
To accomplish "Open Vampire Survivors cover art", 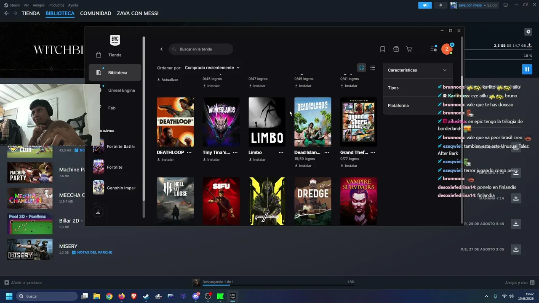I will 359,201.
